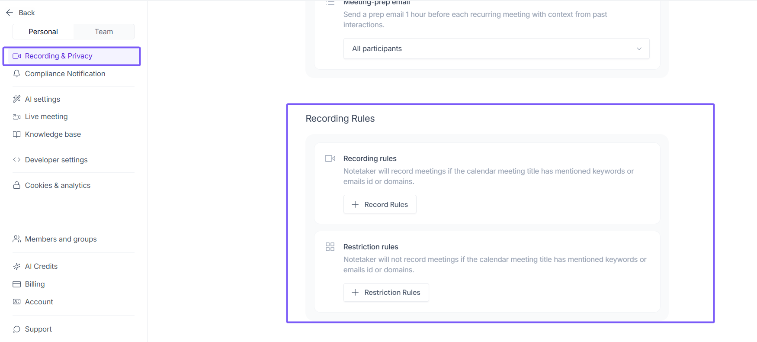757x342 pixels.
Task: Click the AI Credits sparkle icon
Action: (17, 266)
